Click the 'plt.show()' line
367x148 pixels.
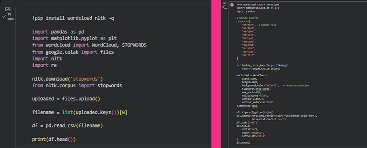[243, 143]
